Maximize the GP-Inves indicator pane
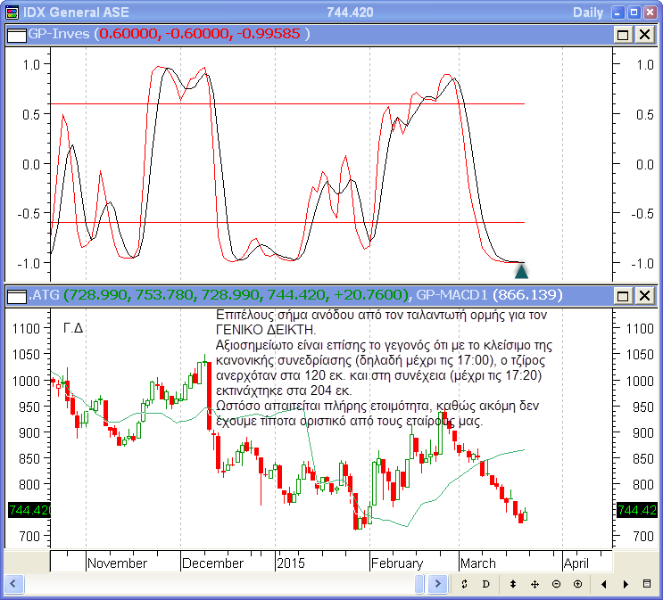The height and width of the screenshot is (600, 663). 623,35
